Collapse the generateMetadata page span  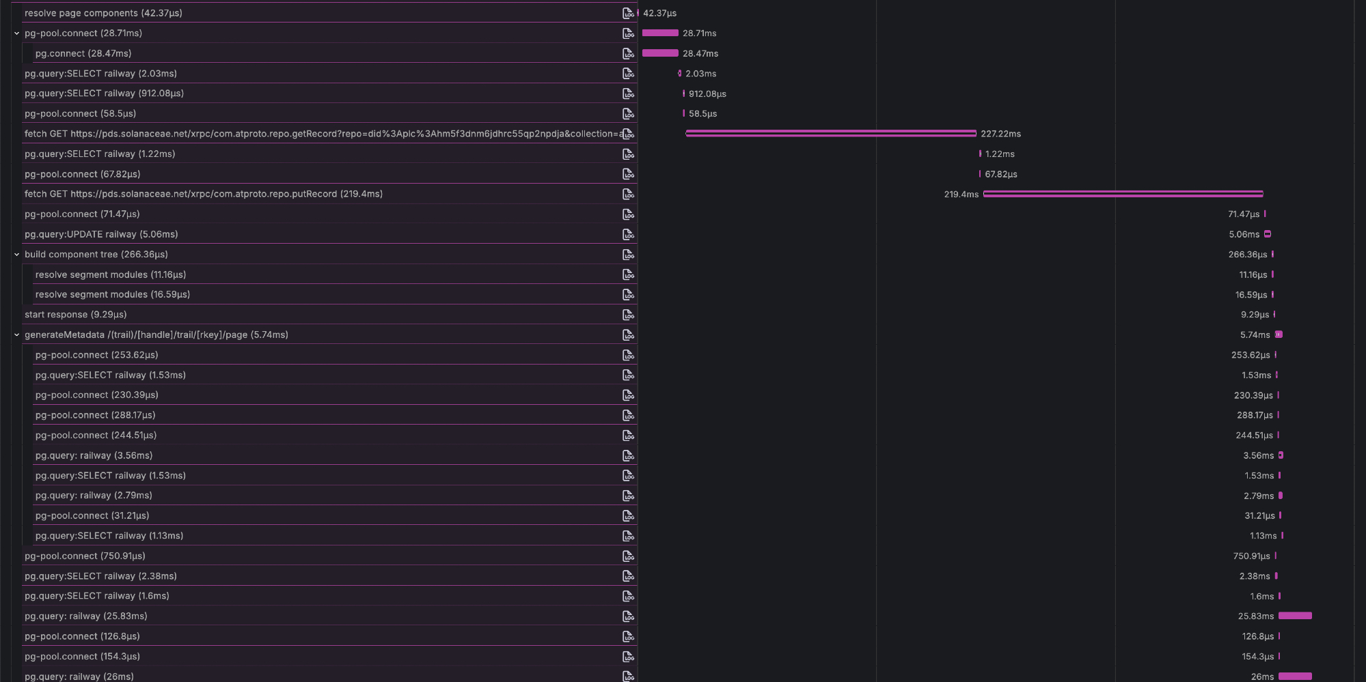pyautogui.click(x=17, y=335)
